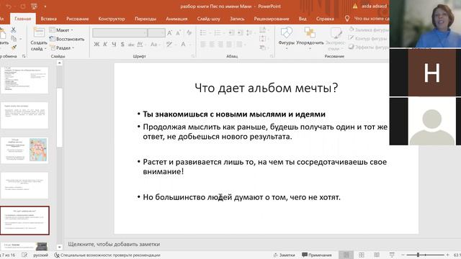Click the increase list level icon
The width and height of the screenshot is (461, 259).
coord(240,33)
